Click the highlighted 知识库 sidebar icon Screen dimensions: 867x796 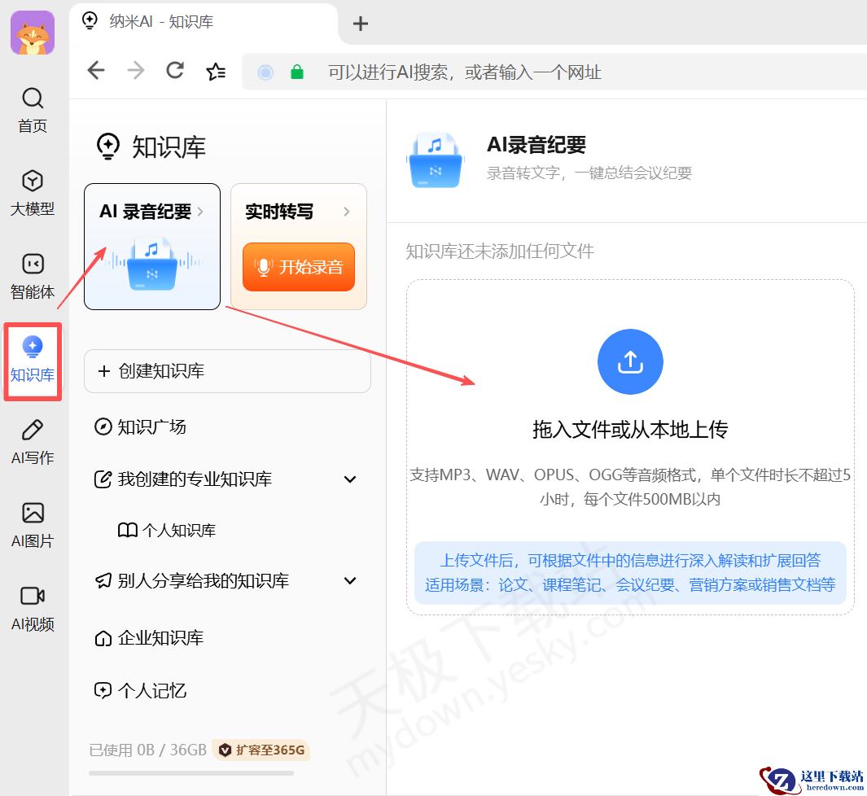[33, 361]
